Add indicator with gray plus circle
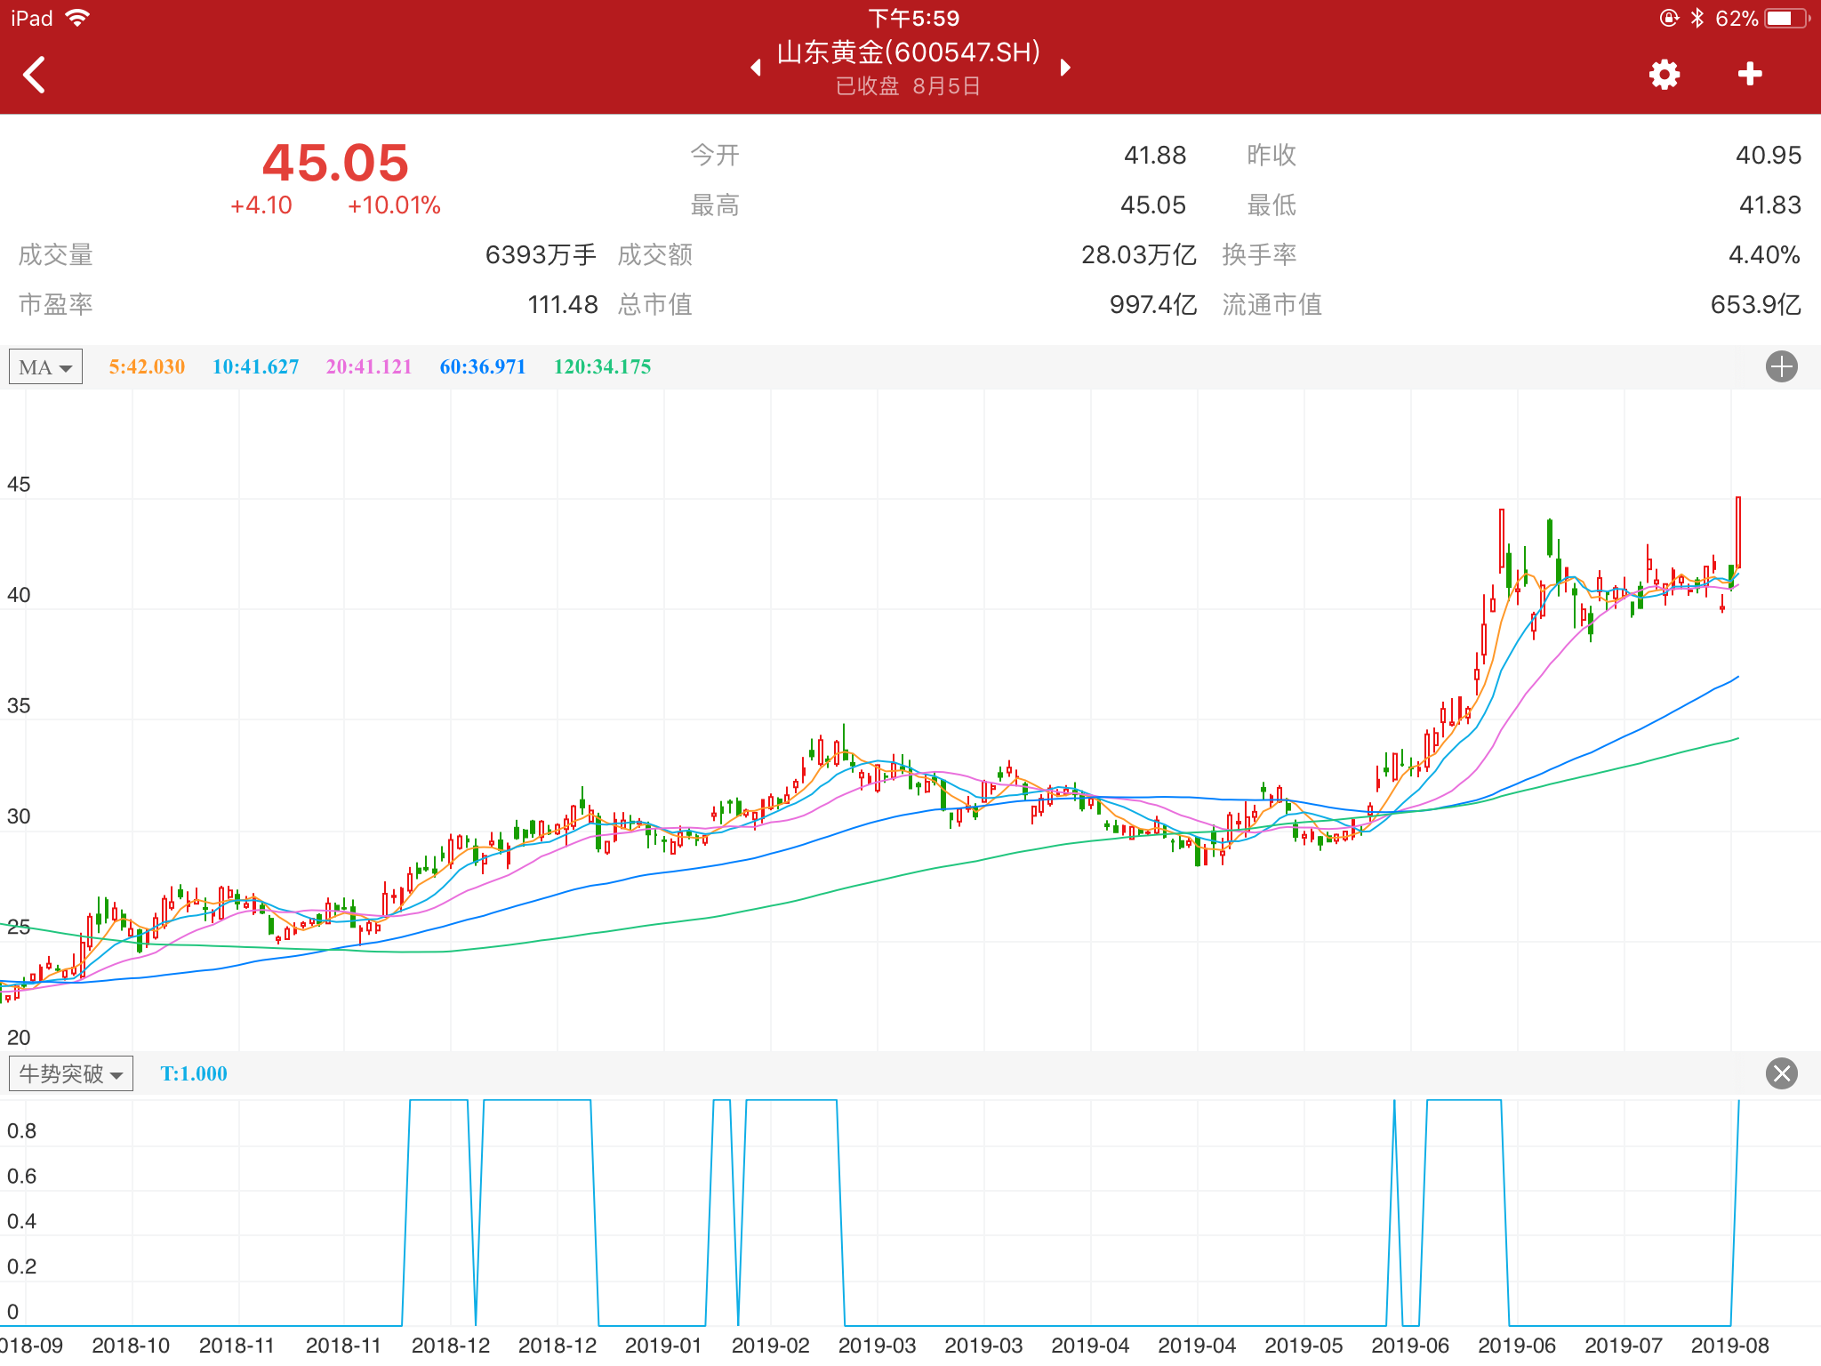 pyautogui.click(x=1781, y=366)
